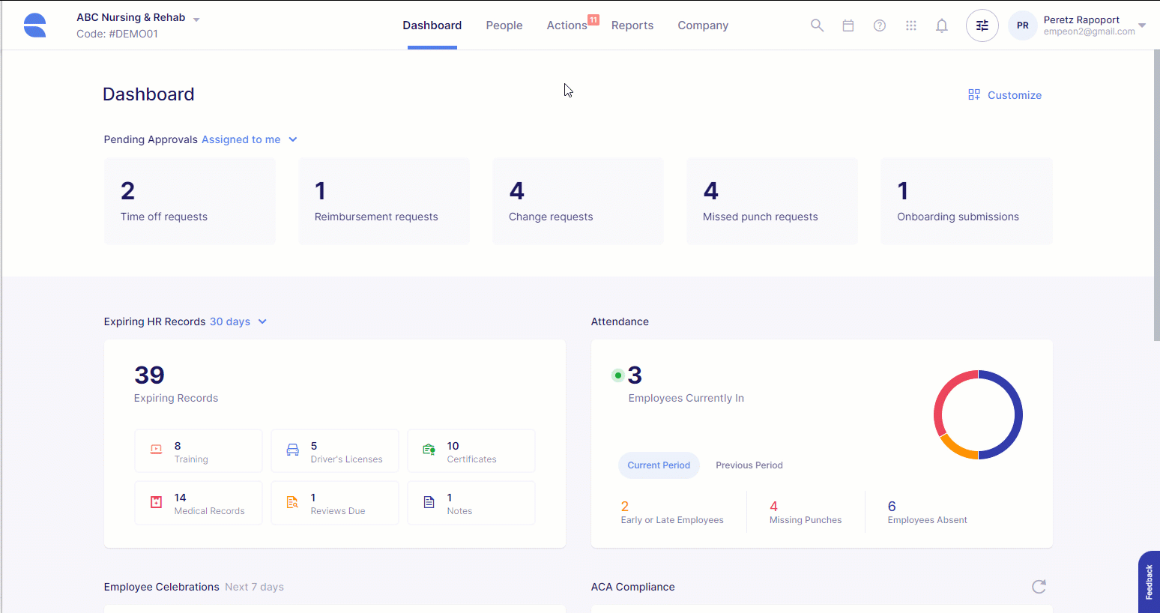Click 4 Missing Punches stat

click(806, 513)
